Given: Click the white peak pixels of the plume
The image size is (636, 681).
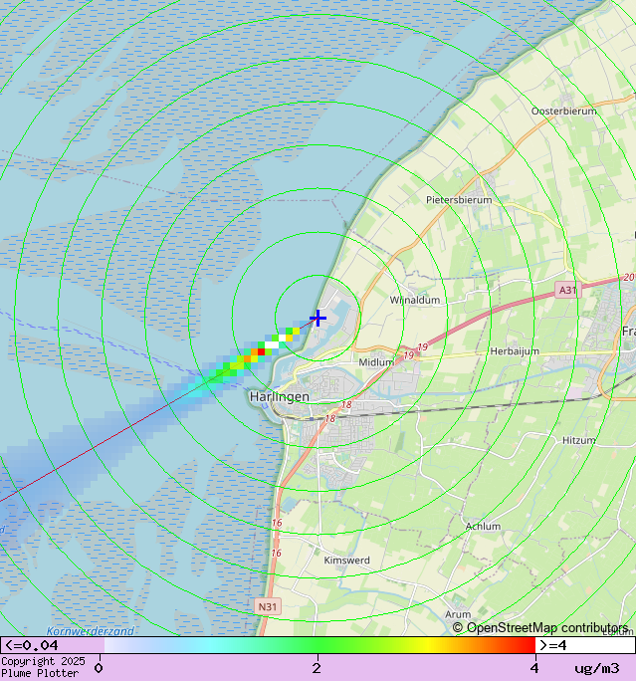Looking at the screenshot, I should (x=272, y=344).
